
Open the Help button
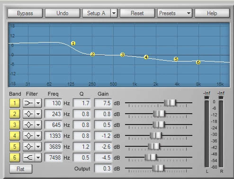pyautogui.click(x=212, y=13)
